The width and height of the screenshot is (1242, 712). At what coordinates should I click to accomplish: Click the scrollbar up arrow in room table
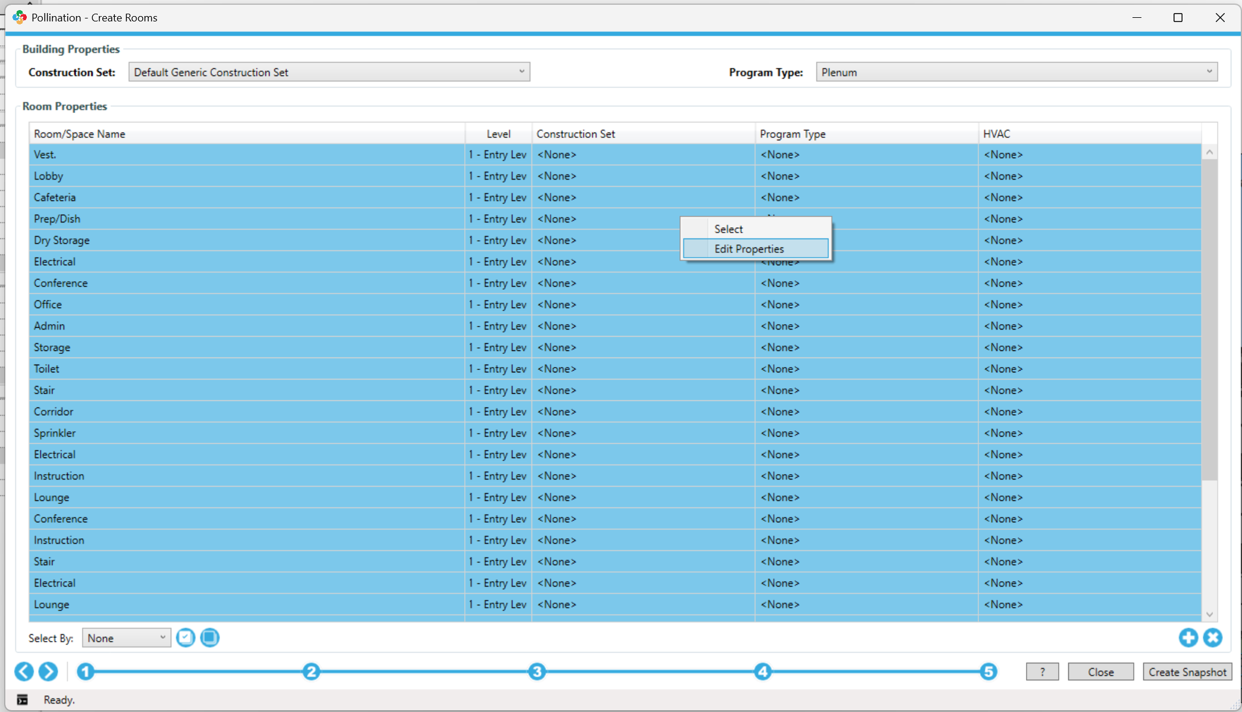tap(1209, 152)
